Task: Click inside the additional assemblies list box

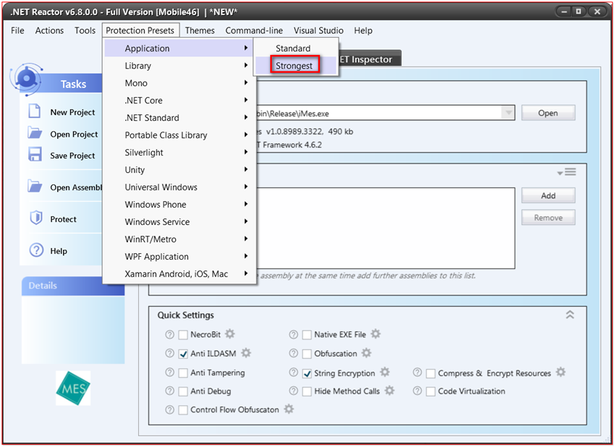Action: click(x=386, y=228)
